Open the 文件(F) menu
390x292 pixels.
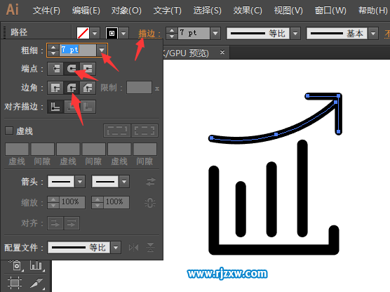pos(46,11)
